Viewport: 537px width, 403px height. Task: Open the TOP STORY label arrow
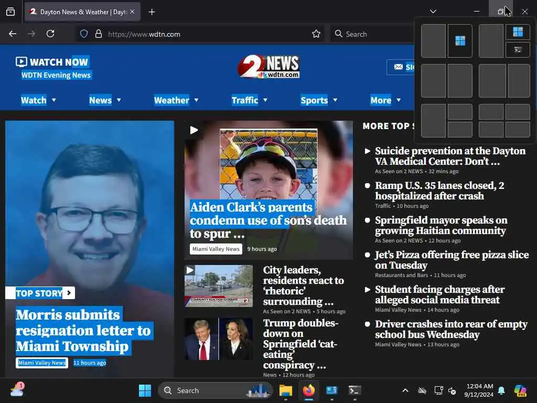tap(69, 293)
